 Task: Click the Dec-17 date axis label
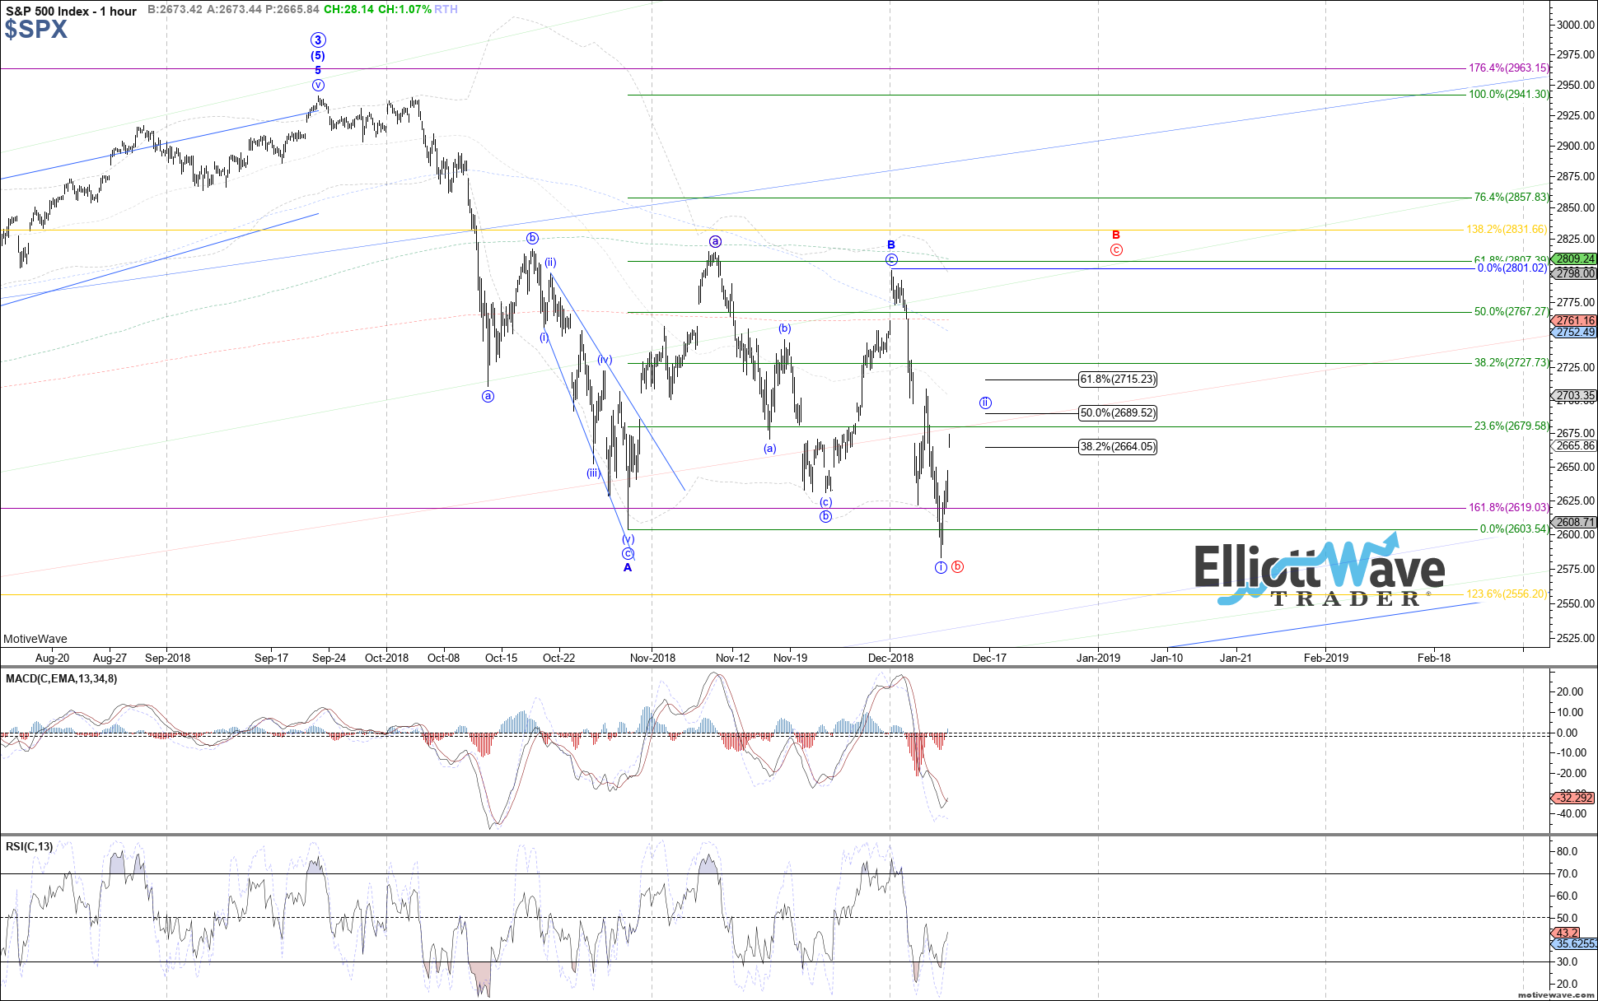(x=989, y=658)
